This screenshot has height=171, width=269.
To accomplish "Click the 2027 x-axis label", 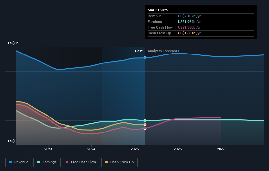I will (221, 149).
